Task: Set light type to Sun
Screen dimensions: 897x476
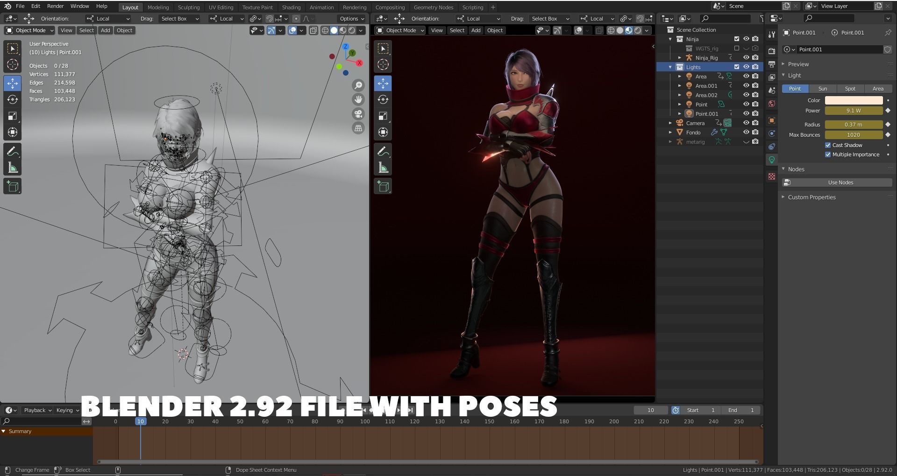Action: click(822, 89)
